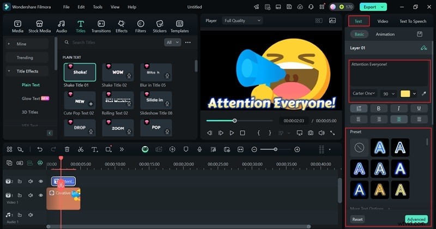The height and width of the screenshot is (229, 436).
Task: Switch to the Animation sub-tab
Action: (x=385, y=34)
